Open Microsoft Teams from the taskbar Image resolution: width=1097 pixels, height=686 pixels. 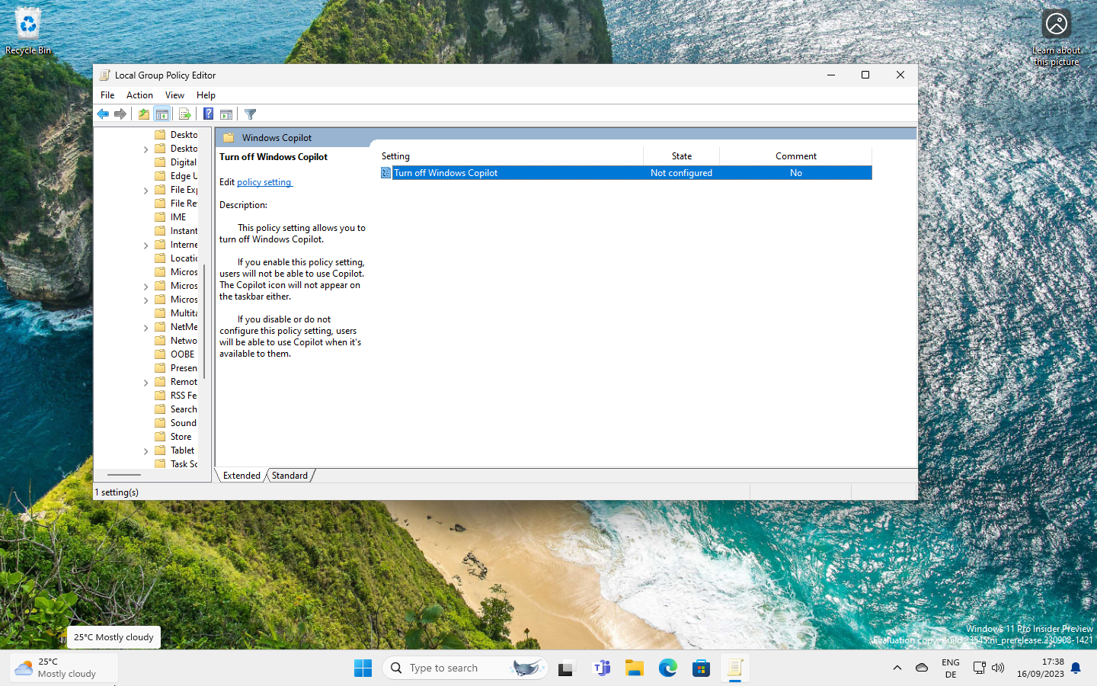(x=601, y=668)
